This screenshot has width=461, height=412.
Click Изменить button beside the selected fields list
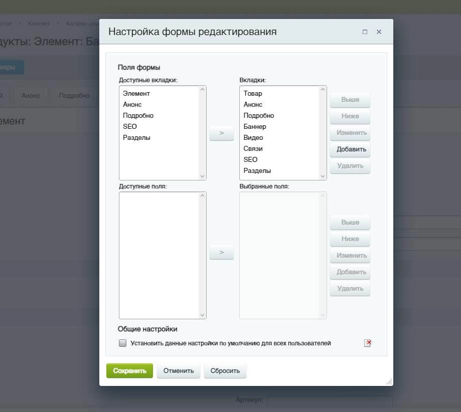click(x=350, y=256)
